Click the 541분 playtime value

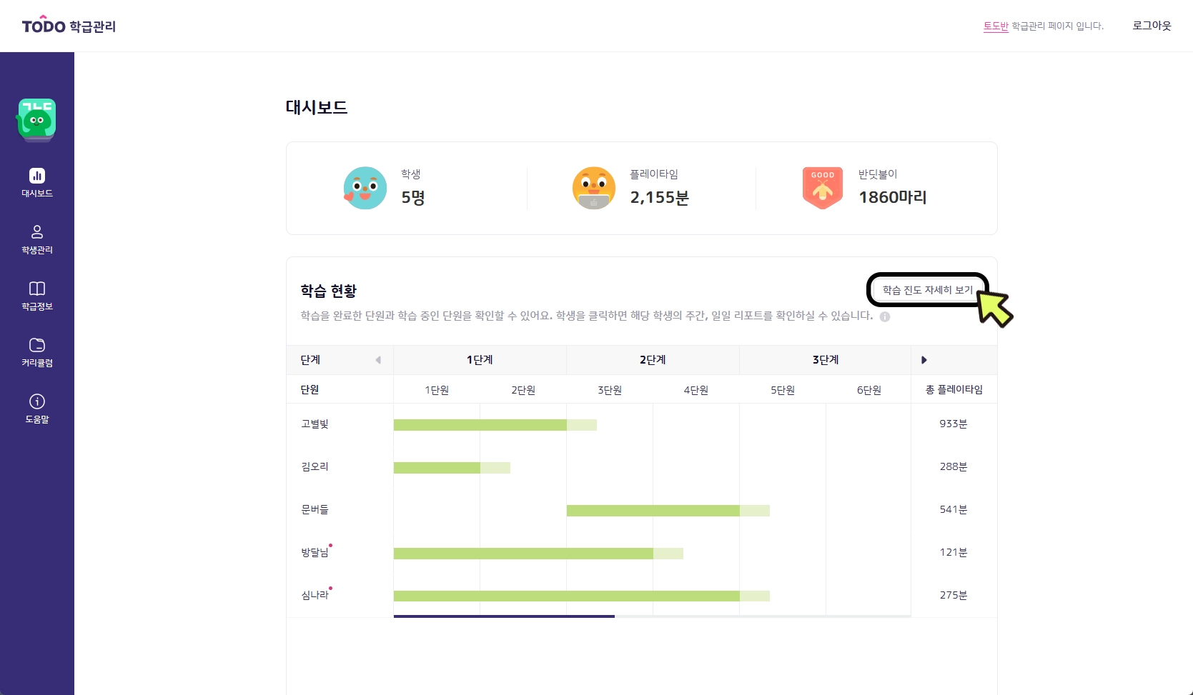[954, 510]
